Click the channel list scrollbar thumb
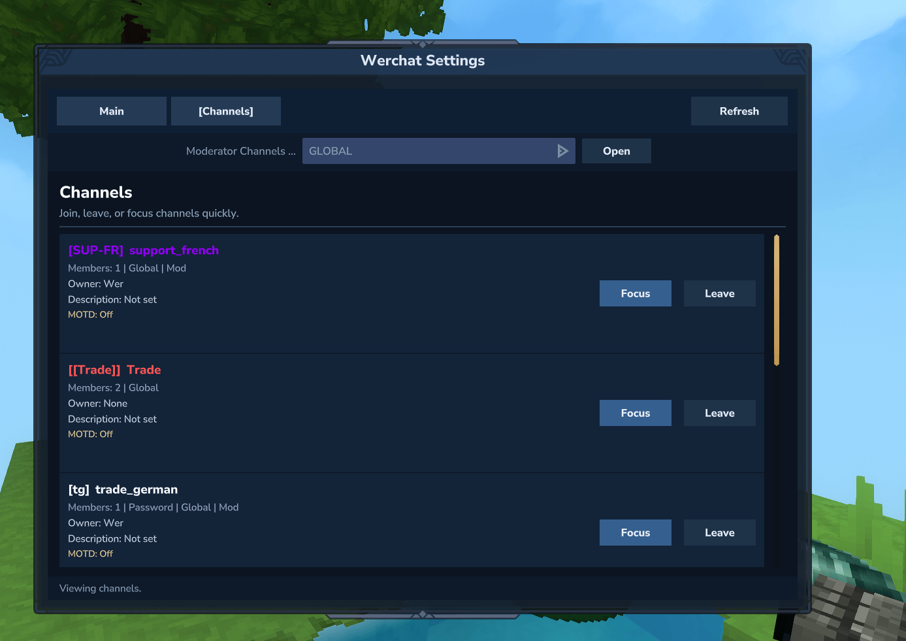This screenshot has width=906, height=641. 777,300
